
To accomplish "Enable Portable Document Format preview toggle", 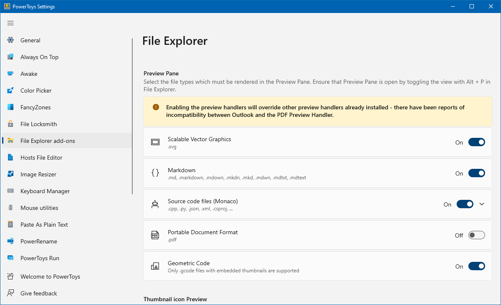I will [476, 235].
